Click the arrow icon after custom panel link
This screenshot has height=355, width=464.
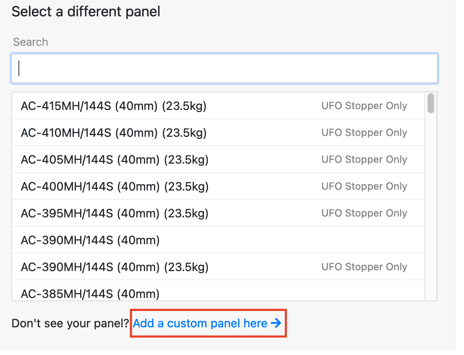[276, 323]
